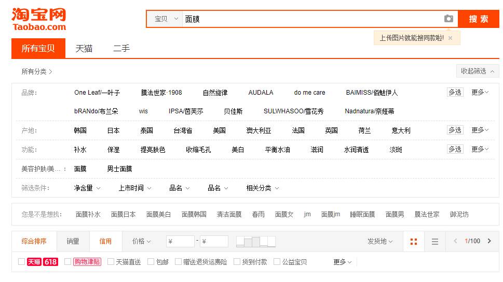Check the 赠送退货运费险 checkbox
Viewport: 503px width, 282px height.
click(178, 261)
